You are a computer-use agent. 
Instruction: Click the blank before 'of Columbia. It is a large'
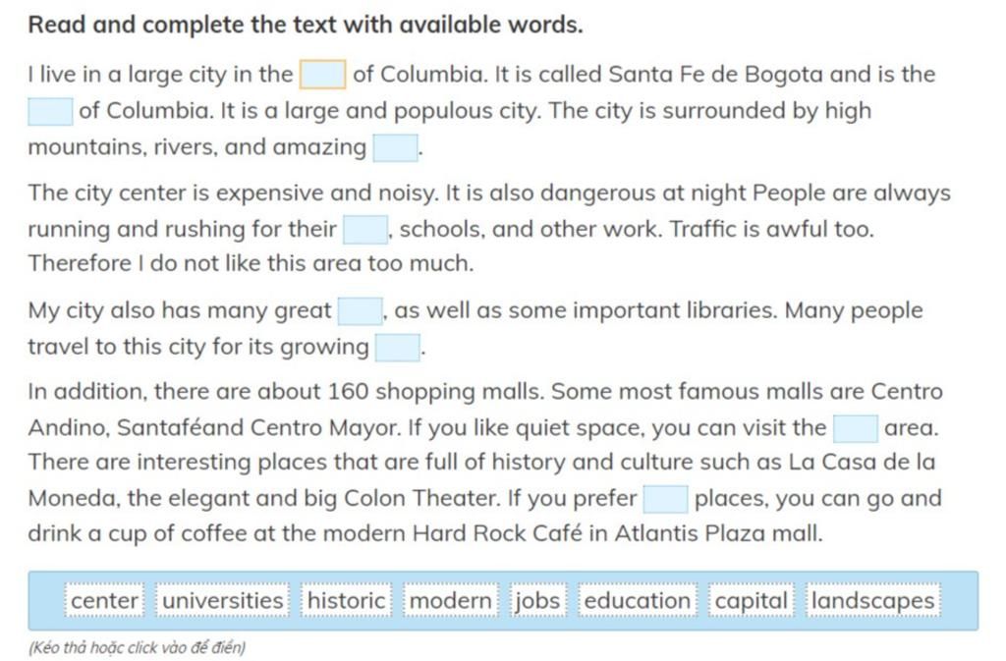(x=50, y=111)
